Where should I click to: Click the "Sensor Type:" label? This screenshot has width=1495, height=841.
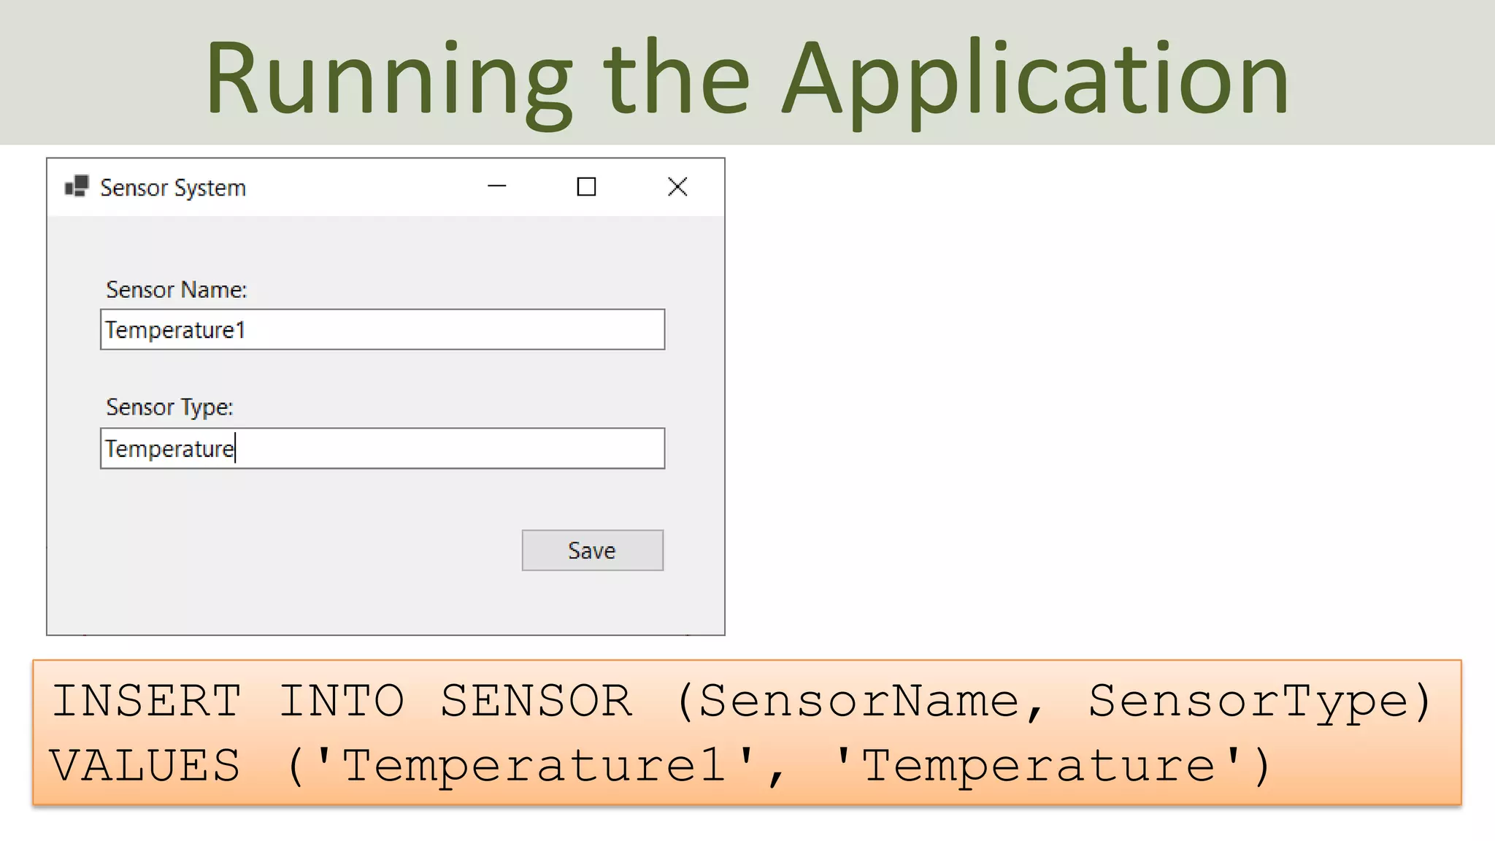pos(169,407)
